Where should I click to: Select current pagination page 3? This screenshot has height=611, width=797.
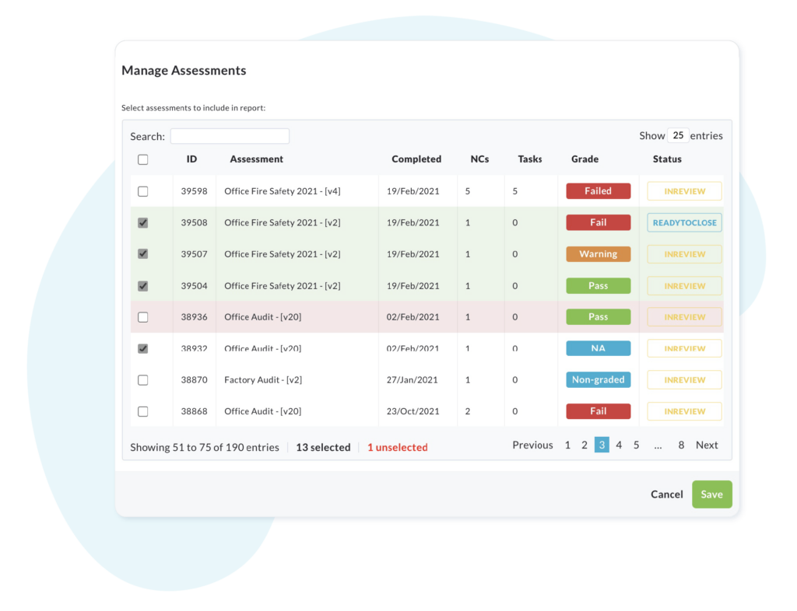click(602, 445)
